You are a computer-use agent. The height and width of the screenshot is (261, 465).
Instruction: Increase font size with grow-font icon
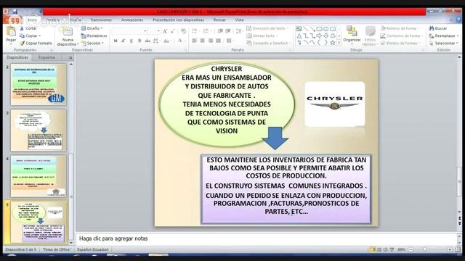pyautogui.click(x=165, y=31)
